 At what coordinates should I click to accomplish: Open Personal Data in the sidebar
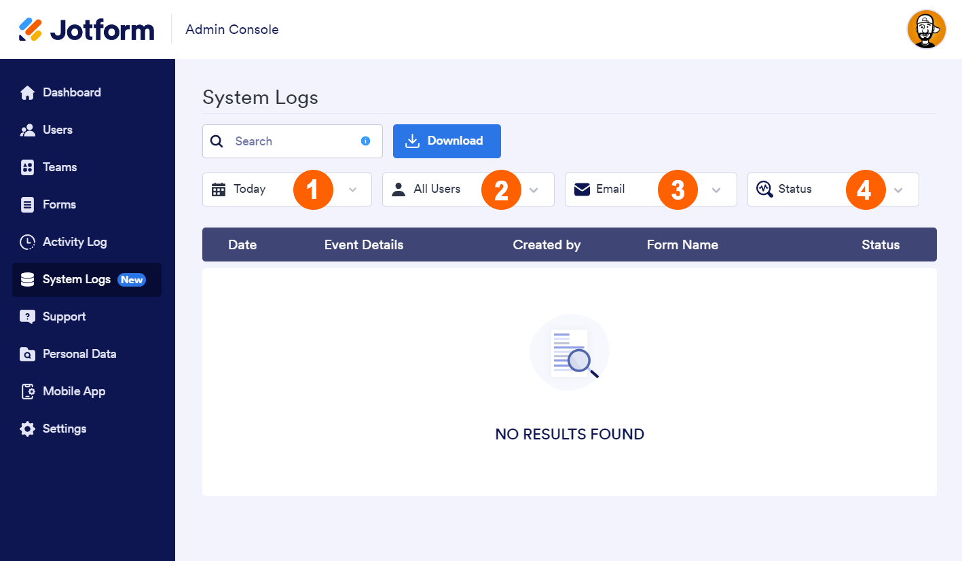tap(87, 354)
